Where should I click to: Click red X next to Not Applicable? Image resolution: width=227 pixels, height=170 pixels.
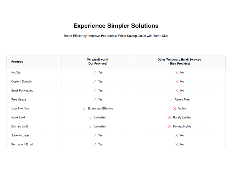click(169, 127)
